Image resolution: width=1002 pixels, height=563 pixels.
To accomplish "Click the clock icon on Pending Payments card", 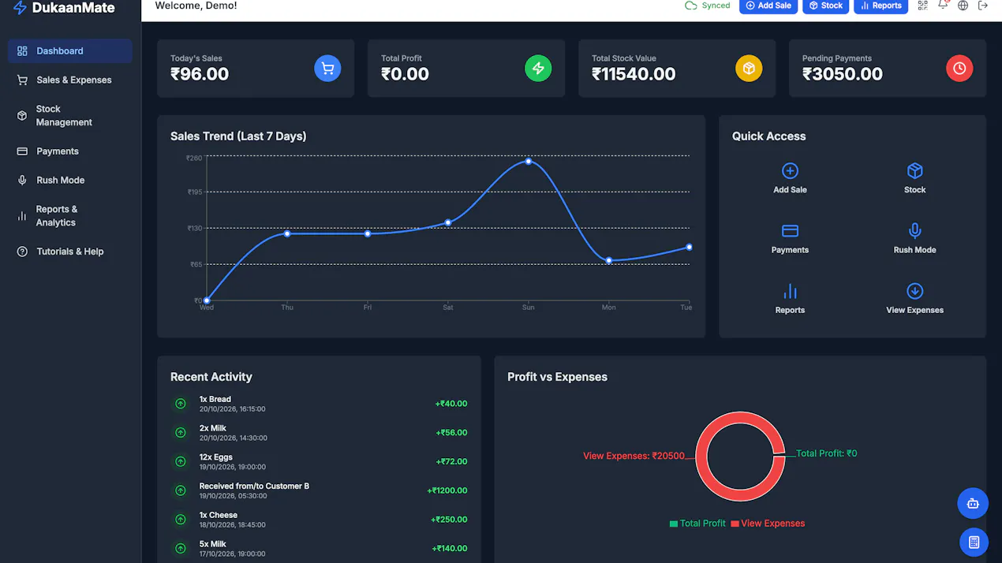I will (x=959, y=69).
